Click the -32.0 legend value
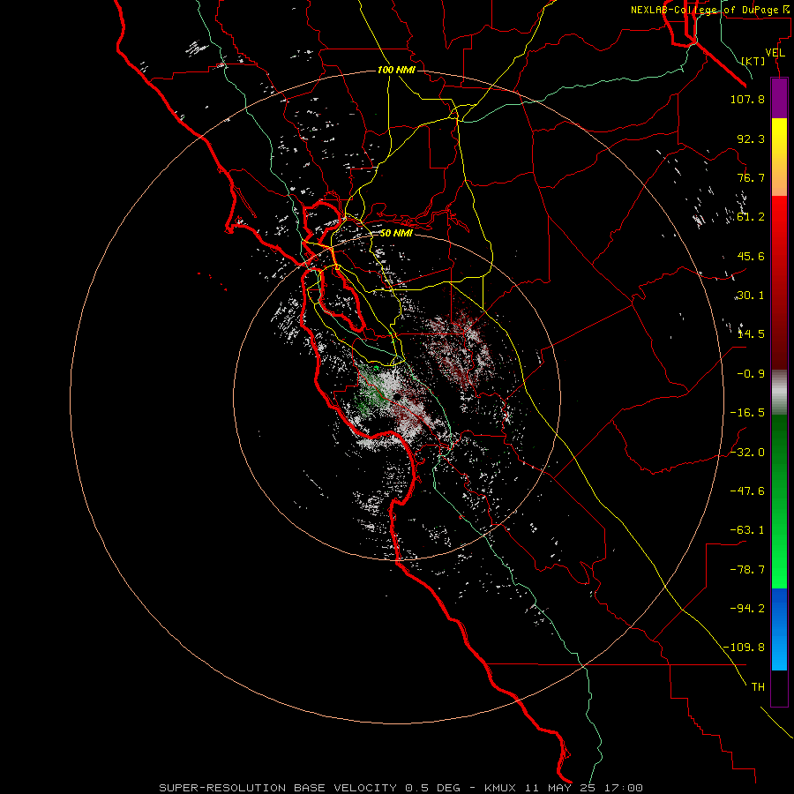Viewport: 794px width, 794px height. coord(747,453)
